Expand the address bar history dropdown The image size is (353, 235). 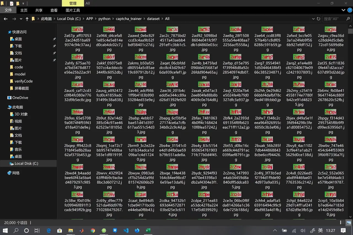313,19
